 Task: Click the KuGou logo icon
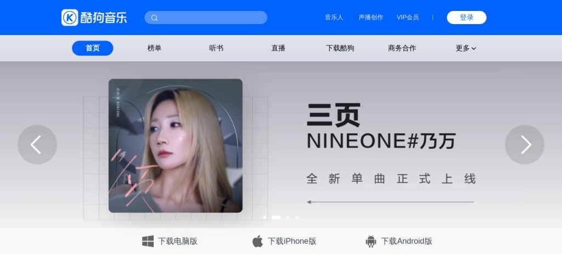click(x=70, y=18)
